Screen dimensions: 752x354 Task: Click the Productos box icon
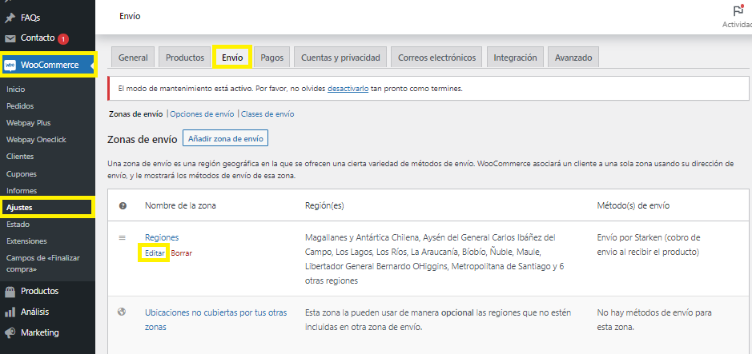[10, 292]
